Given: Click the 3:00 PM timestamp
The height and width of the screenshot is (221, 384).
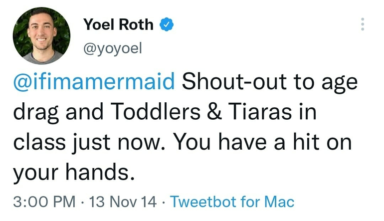Looking at the screenshot, I should [x=44, y=202].
